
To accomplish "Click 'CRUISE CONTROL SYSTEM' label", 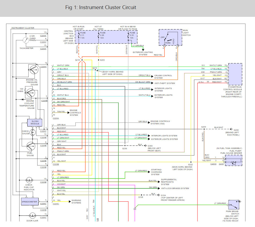I will coord(163,77).
